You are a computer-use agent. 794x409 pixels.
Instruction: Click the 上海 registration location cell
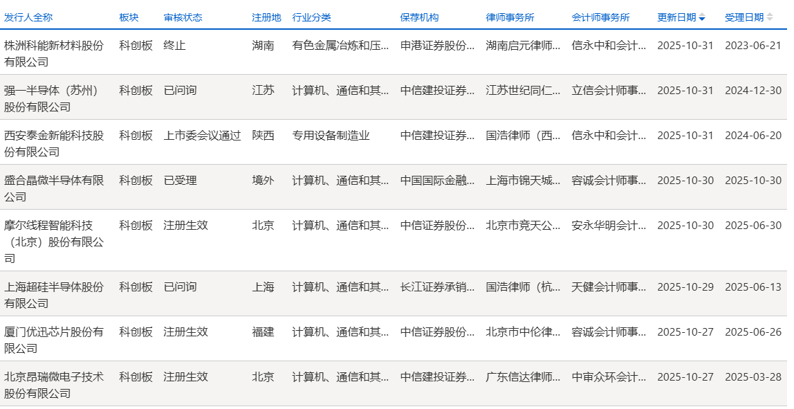[264, 287]
